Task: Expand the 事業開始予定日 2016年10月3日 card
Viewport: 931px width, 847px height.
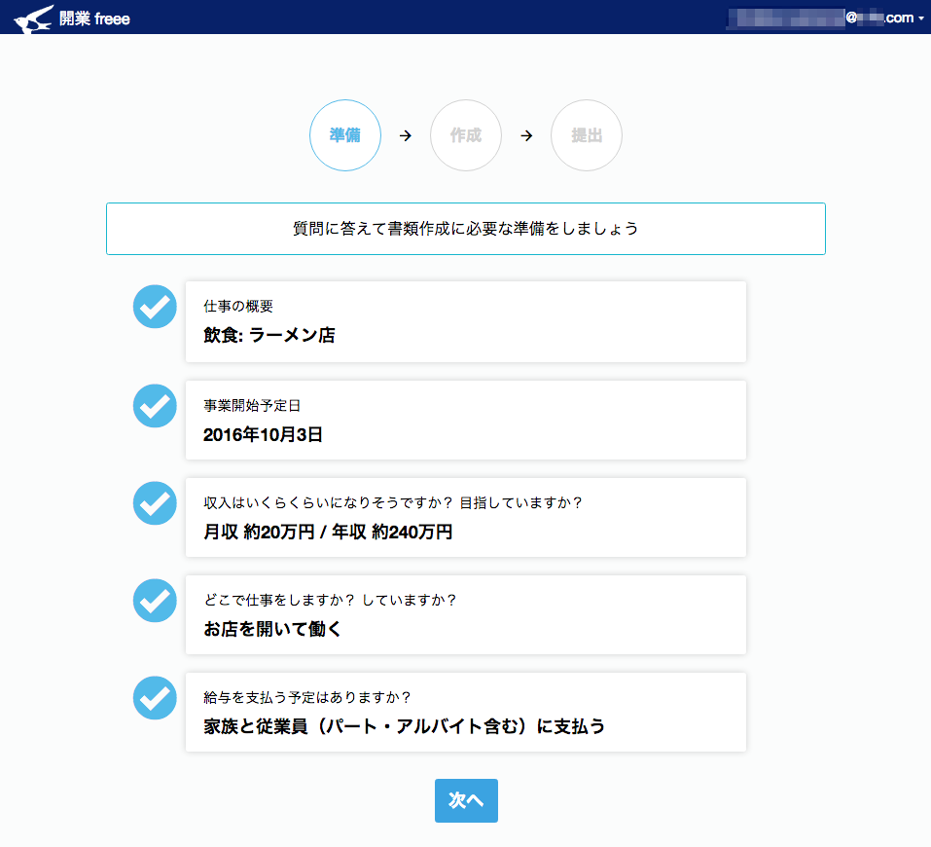Action: coord(465,420)
